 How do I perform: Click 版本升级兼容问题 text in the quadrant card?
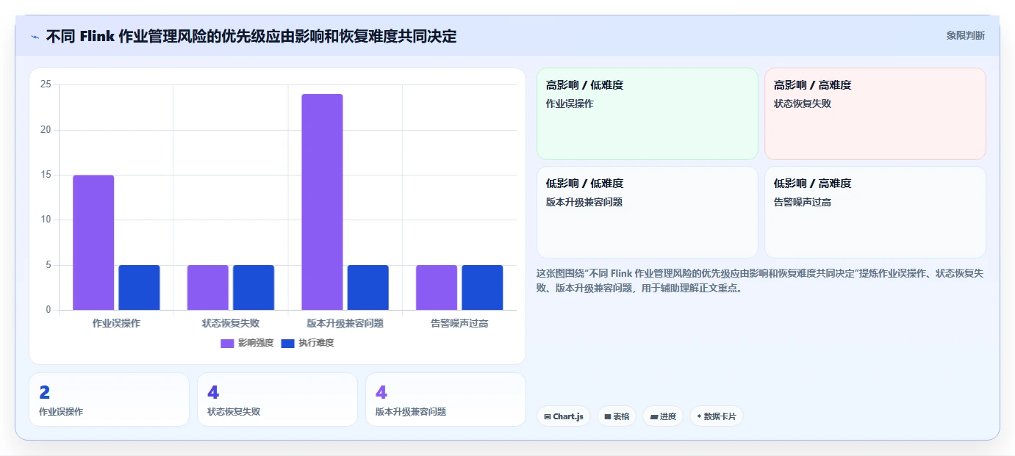584,202
